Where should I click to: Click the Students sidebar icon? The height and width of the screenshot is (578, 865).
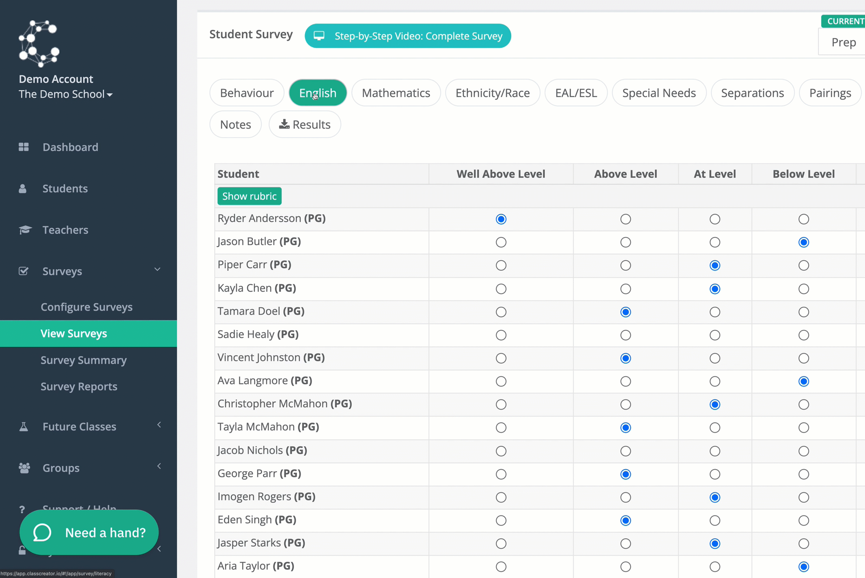coord(23,188)
